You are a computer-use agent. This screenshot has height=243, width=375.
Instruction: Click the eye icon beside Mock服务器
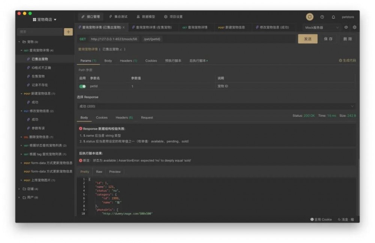click(x=346, y=27)
